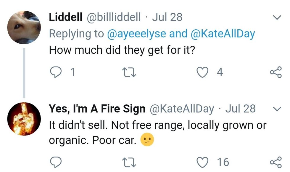This screenshot has width=290, height=172.
Task: Open Jul 28 timestamp on KateAllDay's tweet
Action: tap(240, 109)
